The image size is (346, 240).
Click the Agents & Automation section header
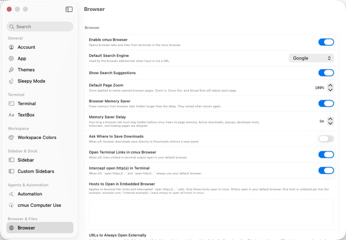pyautogui.click(x=28, y=185)
